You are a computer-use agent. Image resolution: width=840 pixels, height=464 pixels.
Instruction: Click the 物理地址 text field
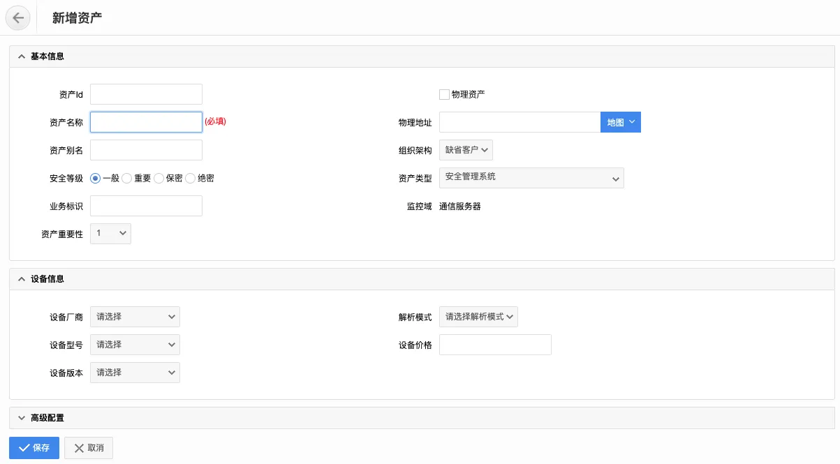pyautogui.click(x=519, y=122)
